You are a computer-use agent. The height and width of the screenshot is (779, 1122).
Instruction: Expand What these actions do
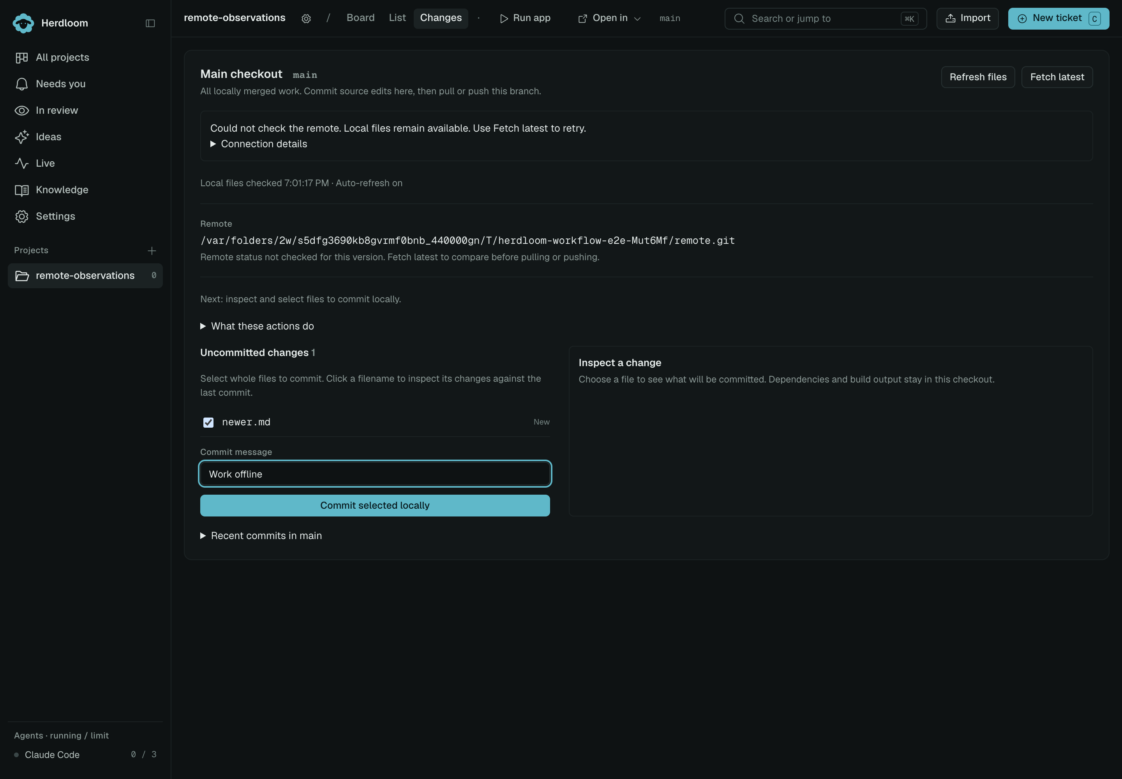click(257, 326)
